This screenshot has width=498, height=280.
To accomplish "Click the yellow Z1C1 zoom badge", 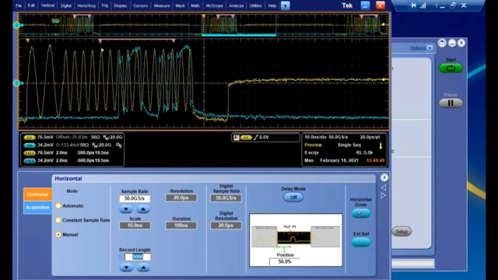I will point(30,153).
